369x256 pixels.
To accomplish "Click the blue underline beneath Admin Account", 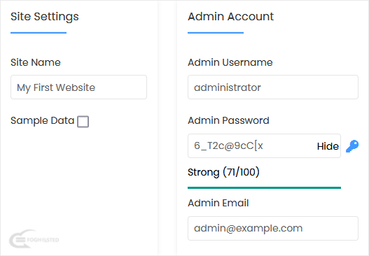I will point(216,33).
